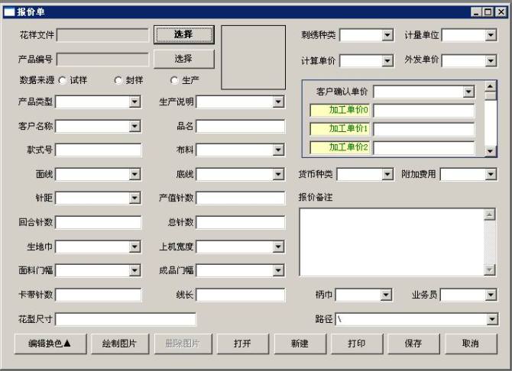Choose the 生产 radio button
Screen dimensions: 512x371
pyautogui.click(x=175, y=80)
